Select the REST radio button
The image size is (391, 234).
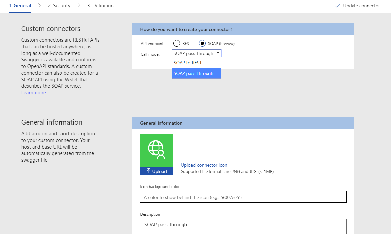pyautogui.click(x=177, y=43)
